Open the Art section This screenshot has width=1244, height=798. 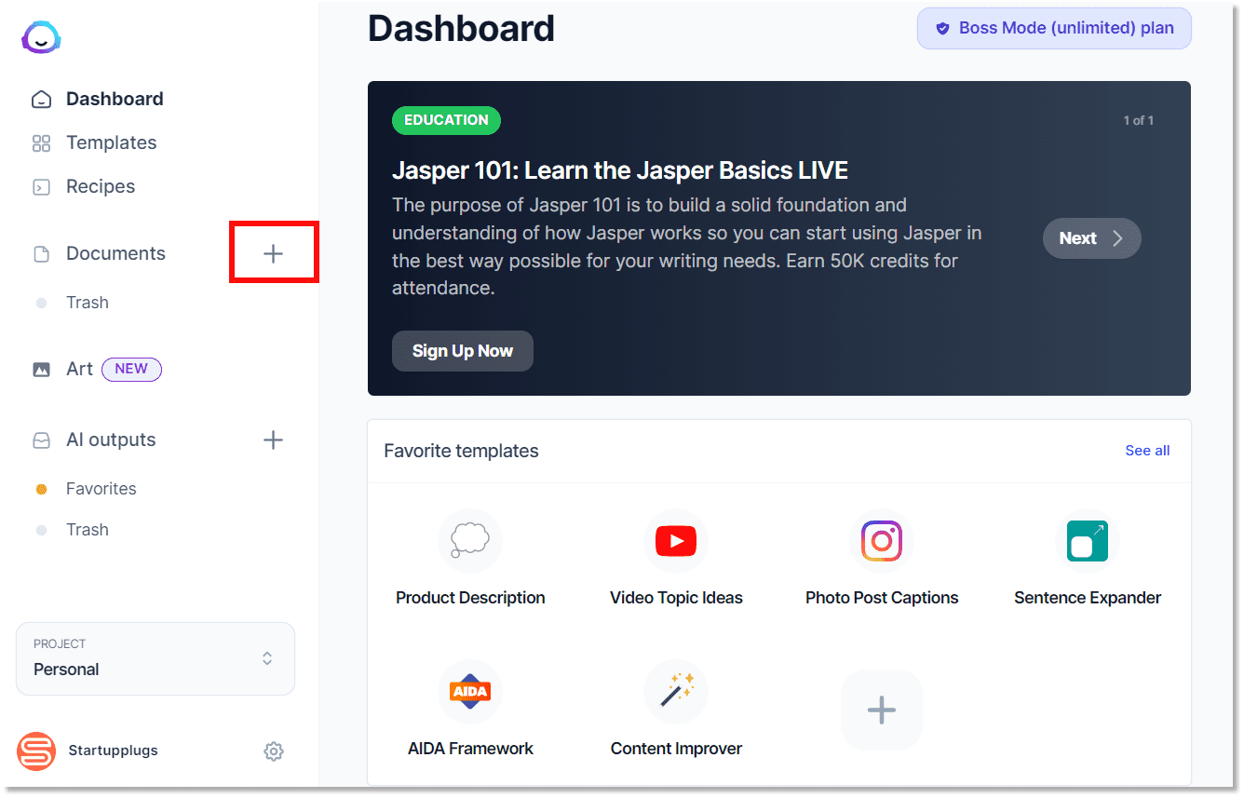point(79,369)
